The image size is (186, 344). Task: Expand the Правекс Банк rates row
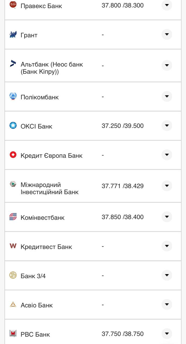166,4
